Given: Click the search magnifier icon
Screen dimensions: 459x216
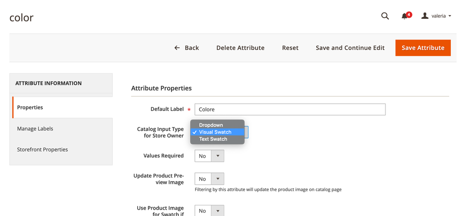Looking at the screenshot, I should point(385,16).
